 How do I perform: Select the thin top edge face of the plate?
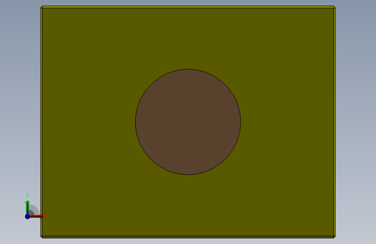188,7
